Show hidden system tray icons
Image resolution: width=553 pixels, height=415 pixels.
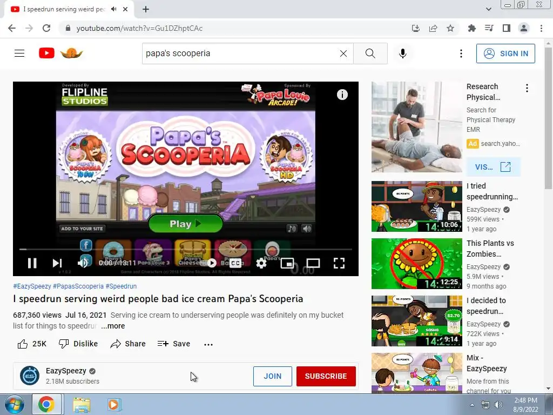point(472,405)
